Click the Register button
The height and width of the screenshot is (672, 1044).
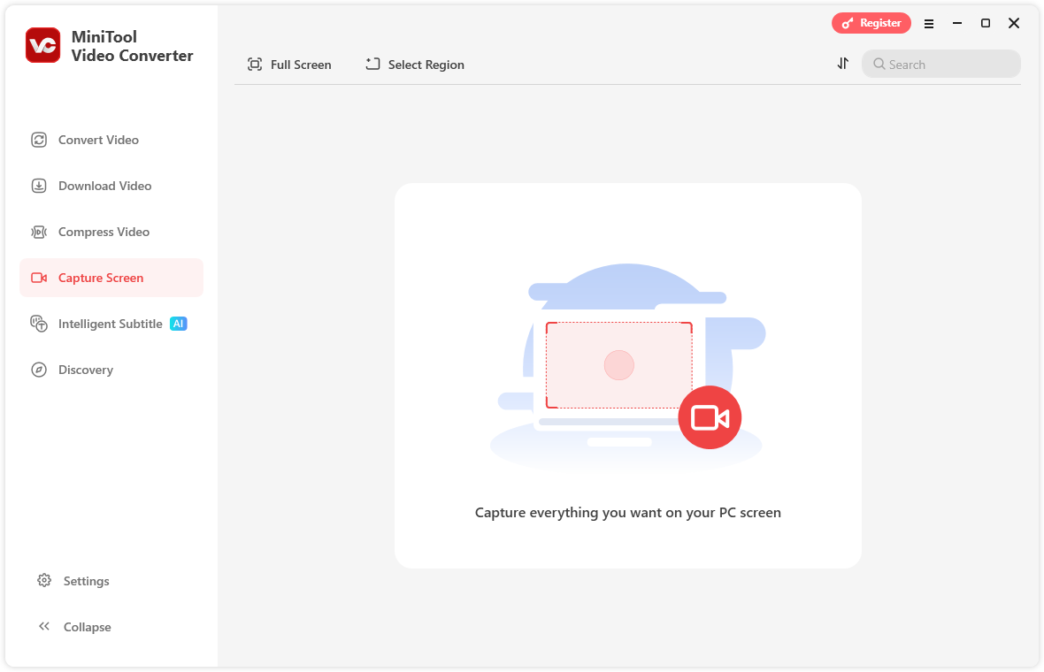(x=871, y=23)
